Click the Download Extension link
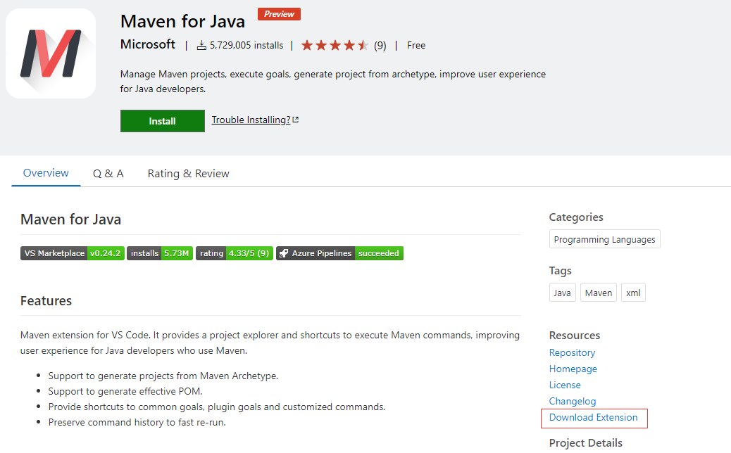Screen dimensions: 731x453 [593, 418]
